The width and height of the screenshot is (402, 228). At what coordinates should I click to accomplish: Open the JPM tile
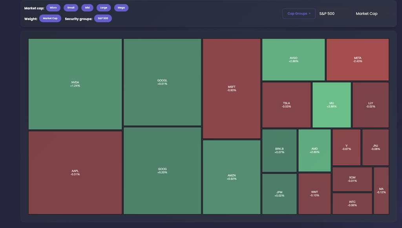280,194
